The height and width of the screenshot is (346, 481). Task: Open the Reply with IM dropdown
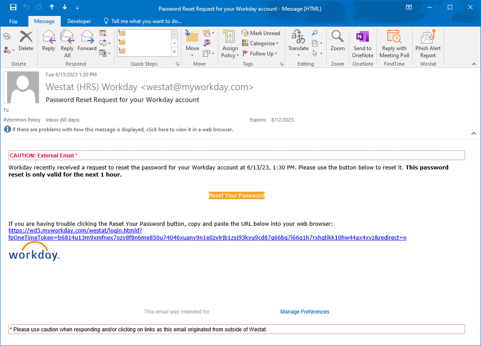pos(105,43)
